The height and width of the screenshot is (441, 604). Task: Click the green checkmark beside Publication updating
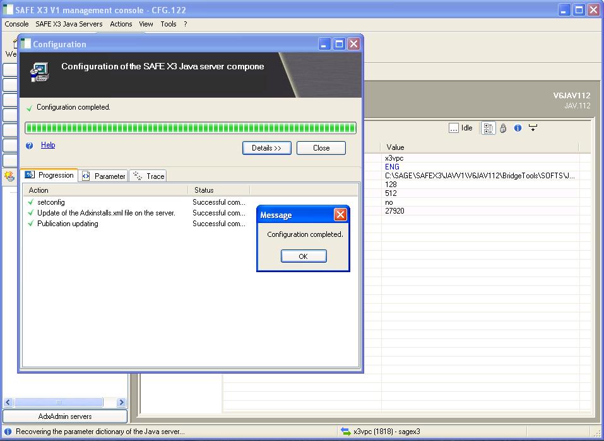[x=30, y=224]
